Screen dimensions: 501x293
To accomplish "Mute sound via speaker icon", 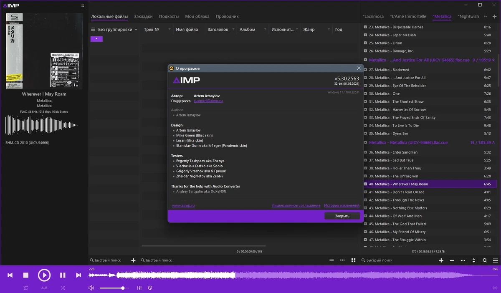I will (x=91, y=288).
